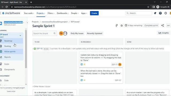Open Roadmap in the sidebar

click(11, 41)
